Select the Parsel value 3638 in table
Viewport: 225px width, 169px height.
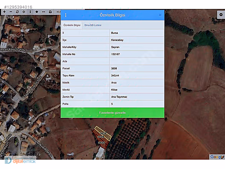coord(137,68)
